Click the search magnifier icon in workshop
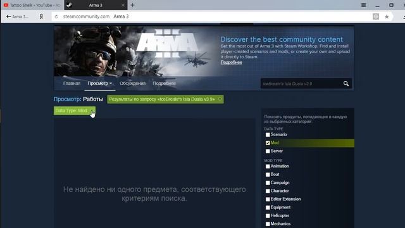The width and height of the screenshot is (405, 228). click(346, 84)
